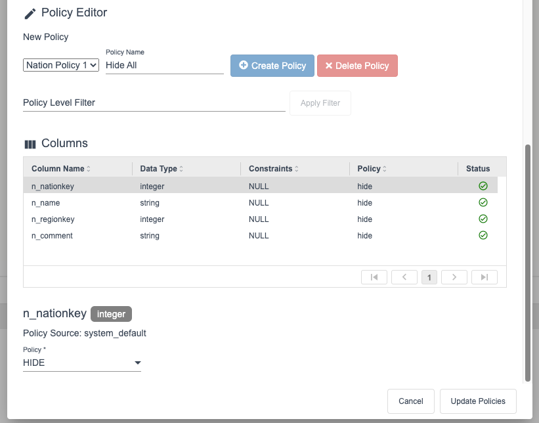The width and height of the screenshot is (539, 423).
Task: Sort table by Policy header
Action: (372, 169)
